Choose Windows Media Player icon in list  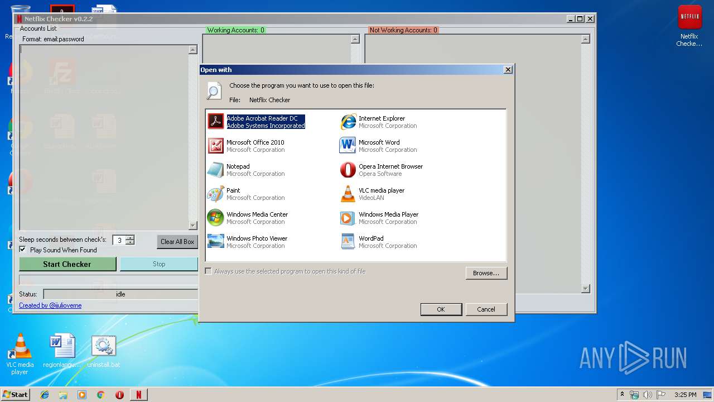click(x=348, y=218)
